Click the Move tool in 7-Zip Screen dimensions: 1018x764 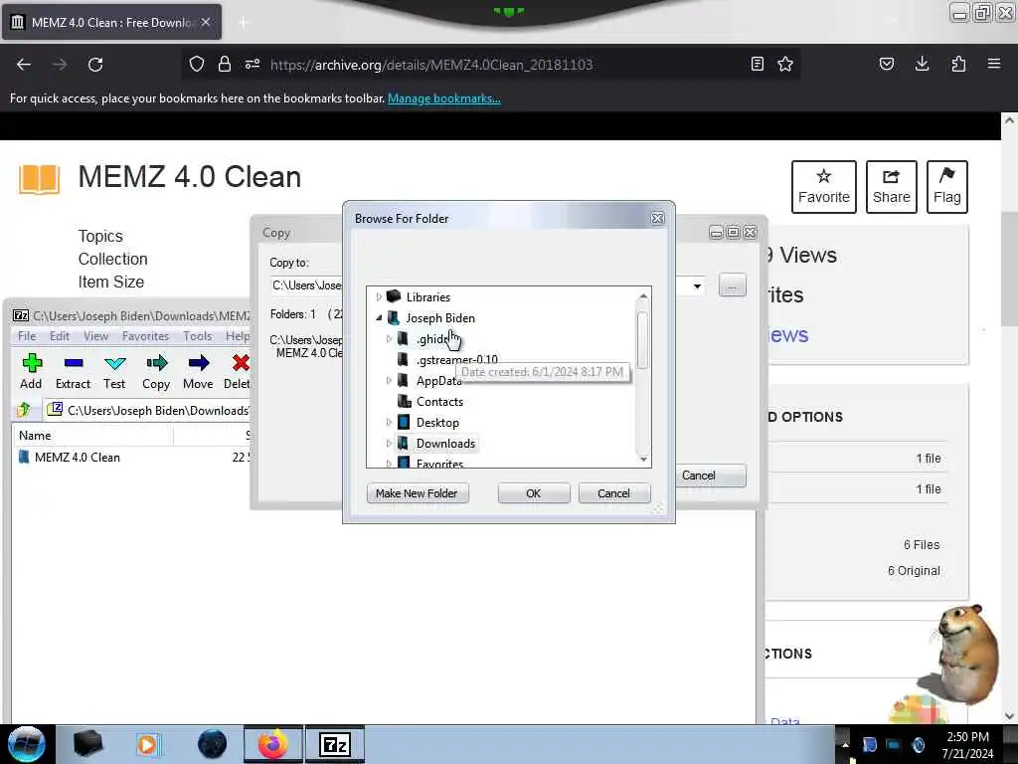point(198,372)
